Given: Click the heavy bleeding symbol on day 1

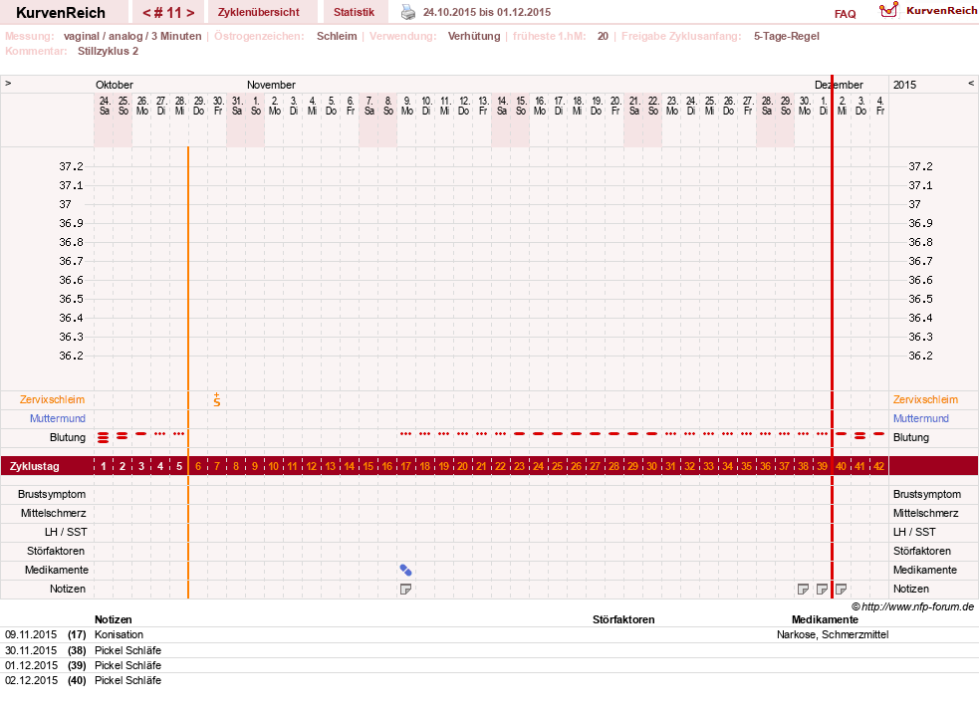Looking at the screenshot, I should click(103, 437).
